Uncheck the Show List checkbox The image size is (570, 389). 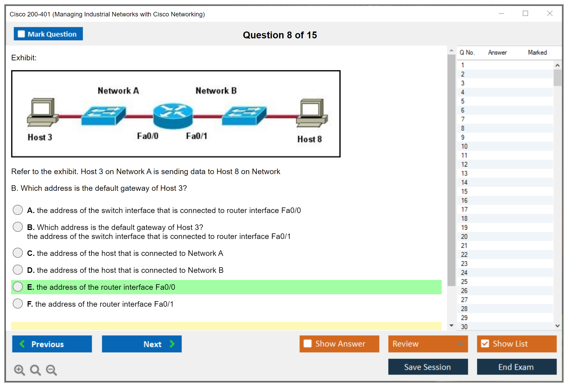point(485,343)
